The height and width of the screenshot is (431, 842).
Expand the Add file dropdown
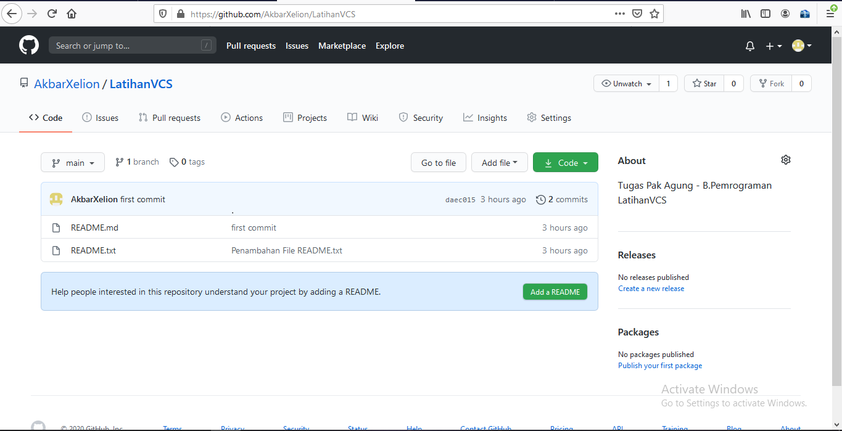point(499,163)
